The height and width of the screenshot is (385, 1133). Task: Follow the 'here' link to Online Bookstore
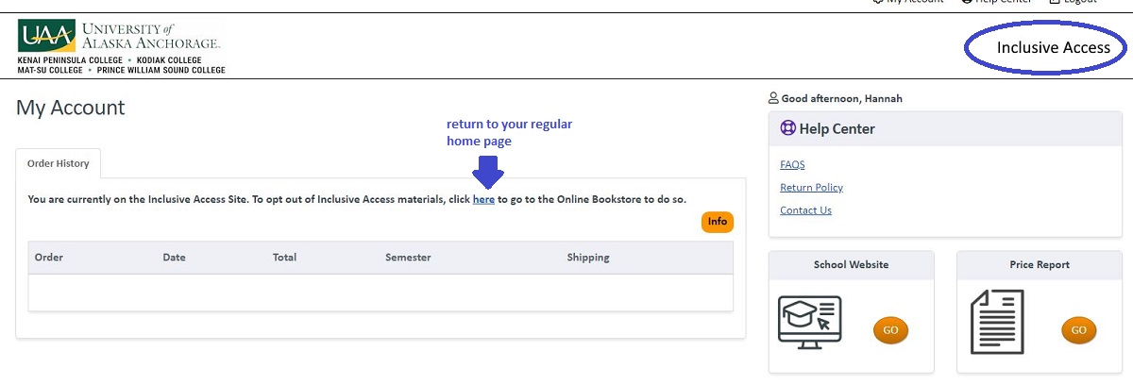(x=483, y=199)
